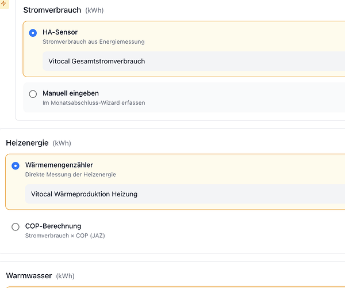Click the text 'Im Monatsabschluss-Wizard erfassen'
The image size is (345, 288).
pos(94,103)
